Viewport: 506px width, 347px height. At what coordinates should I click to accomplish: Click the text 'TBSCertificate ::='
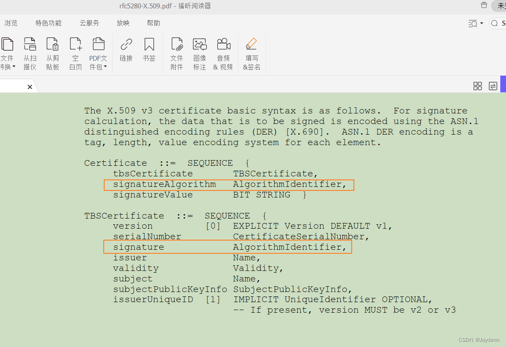pos(139,216)
